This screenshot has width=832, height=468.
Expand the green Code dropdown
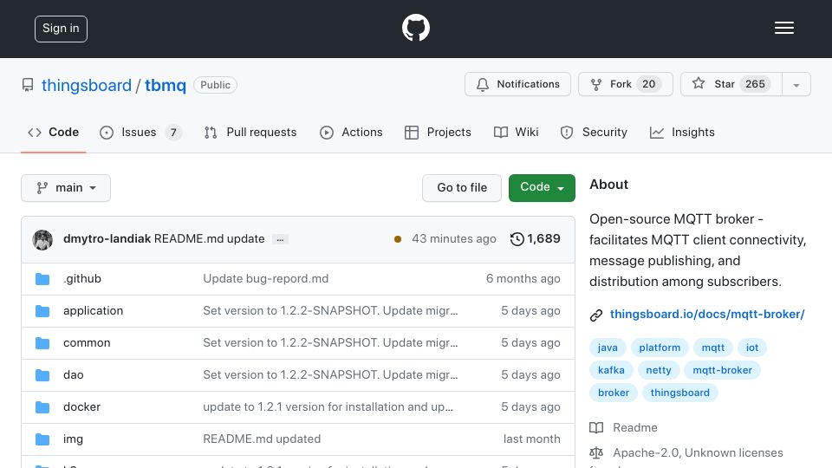point(542,188)
